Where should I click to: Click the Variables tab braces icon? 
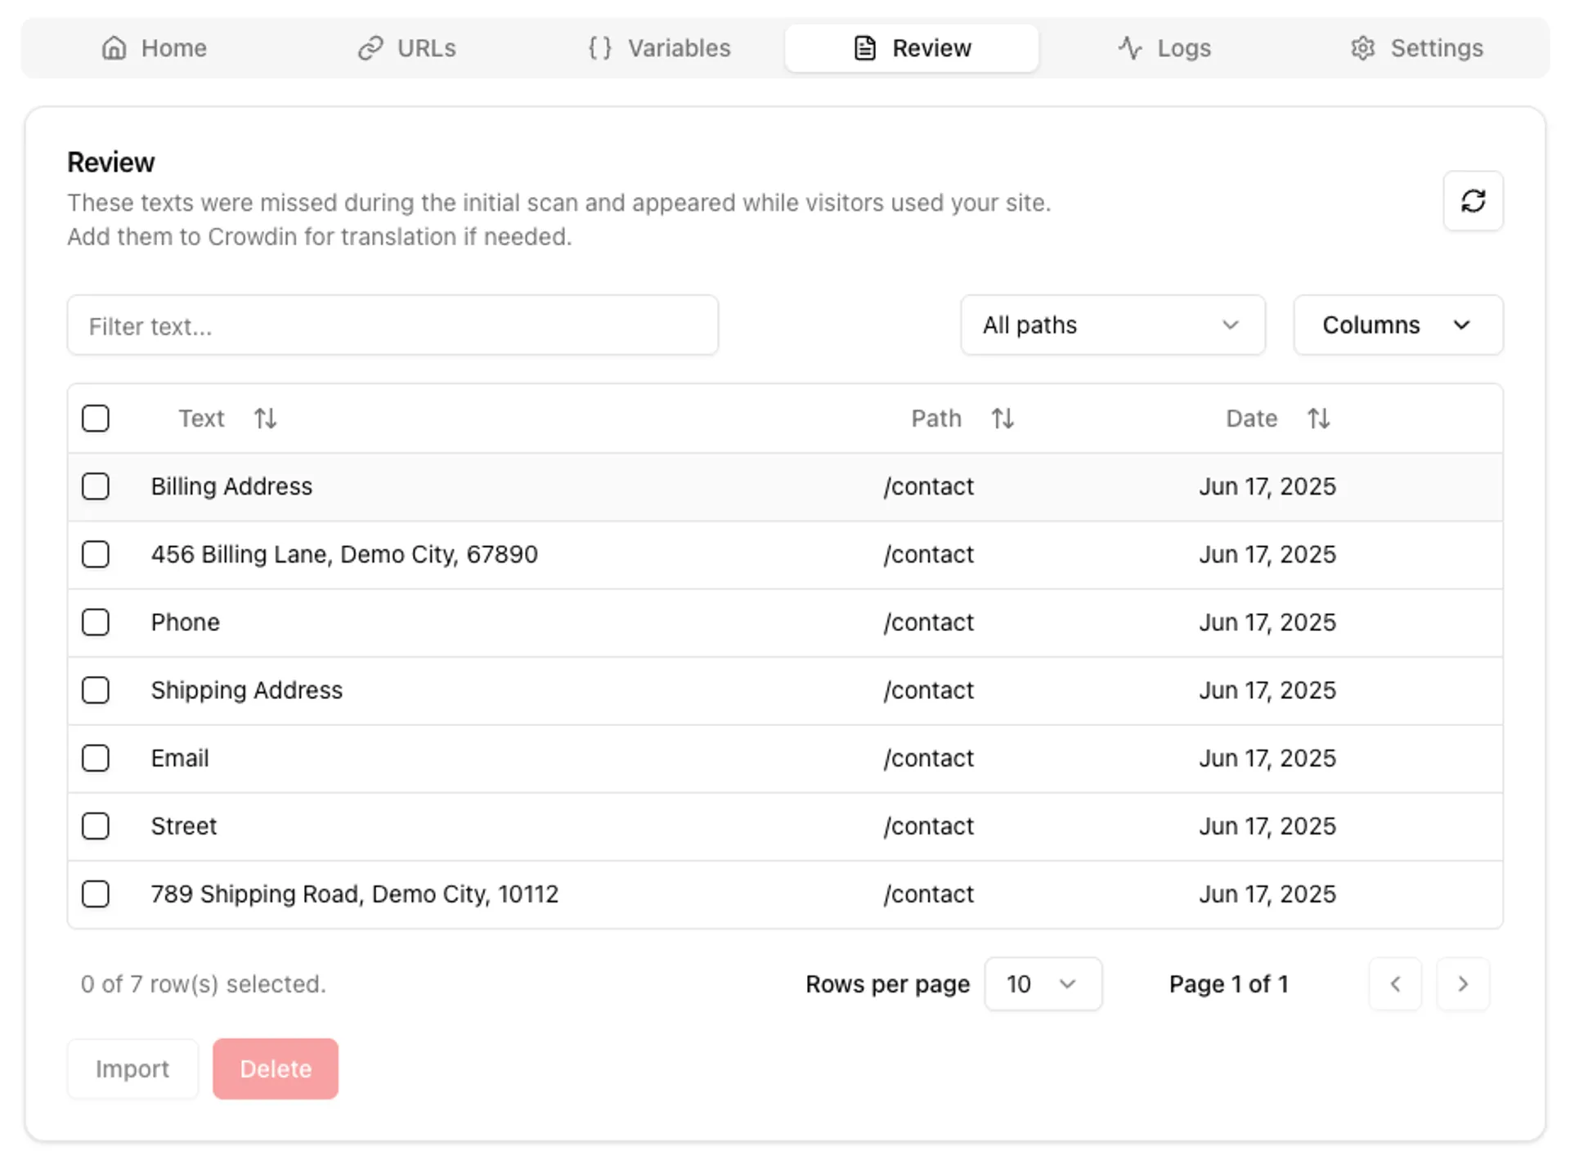click(x=600, y=48)
